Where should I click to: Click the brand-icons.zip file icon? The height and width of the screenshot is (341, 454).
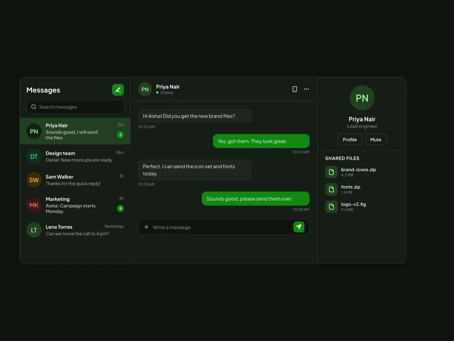coord(331,172)
